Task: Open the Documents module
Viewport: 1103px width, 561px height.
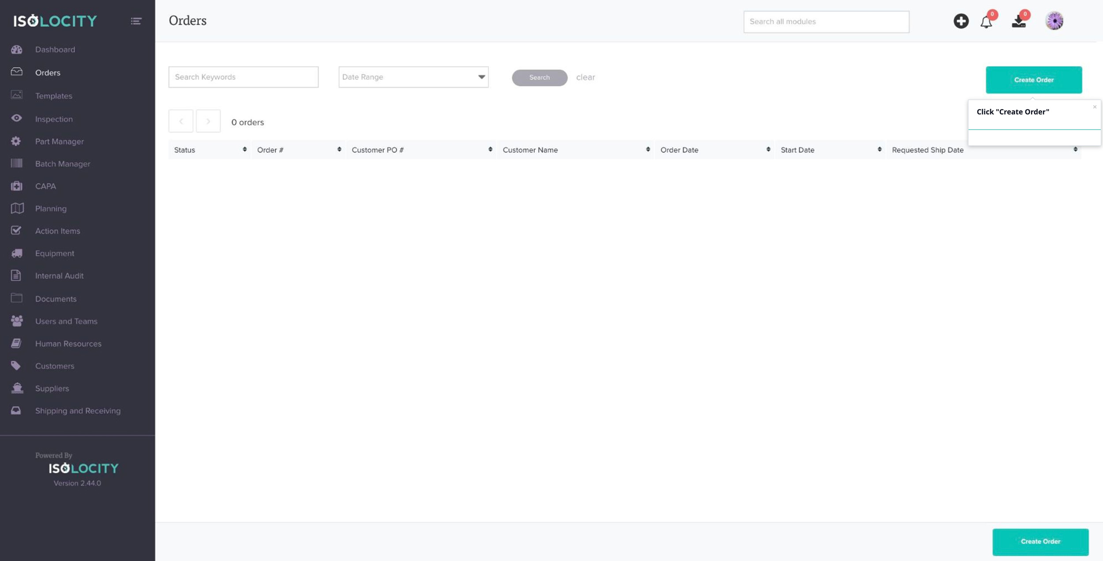Action: tap(56, 299)
